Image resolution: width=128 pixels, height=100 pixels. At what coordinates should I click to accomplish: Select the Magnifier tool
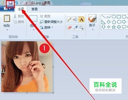(x=81, y=28)
